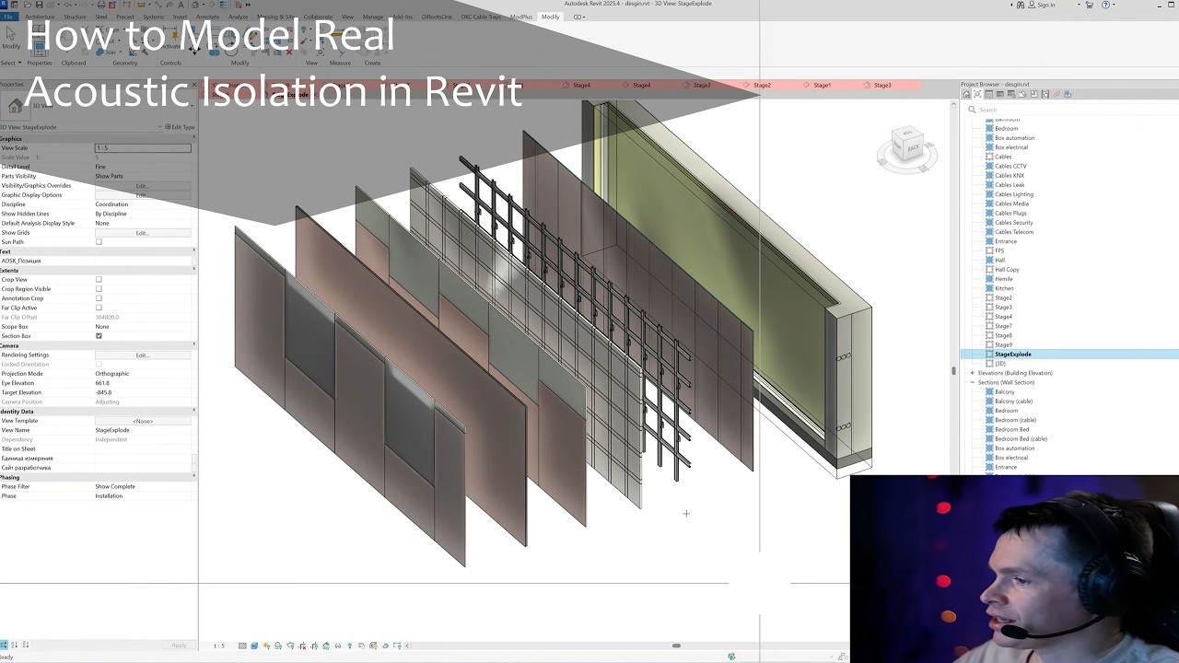Click the sort icon at Properties panel bottom
The width and height of the screenshot is (1179, 663).
(14, 645)
